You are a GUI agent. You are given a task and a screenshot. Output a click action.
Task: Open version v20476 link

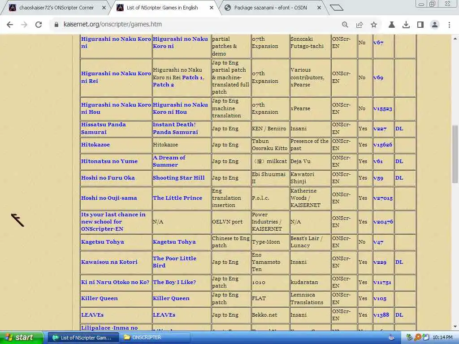383,222
